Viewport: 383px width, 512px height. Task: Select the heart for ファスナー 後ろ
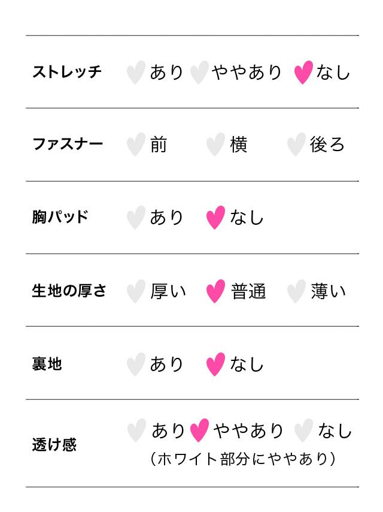click(x=296, y=145)
